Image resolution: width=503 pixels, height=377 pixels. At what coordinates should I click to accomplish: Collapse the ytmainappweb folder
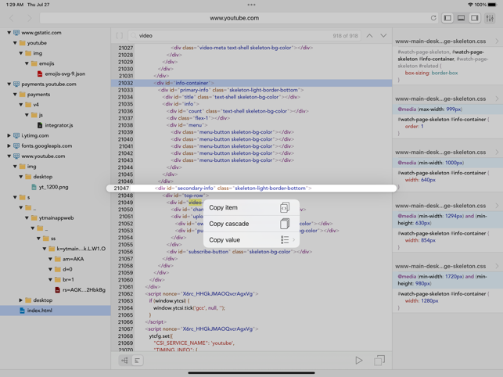(x=27, y=218)
